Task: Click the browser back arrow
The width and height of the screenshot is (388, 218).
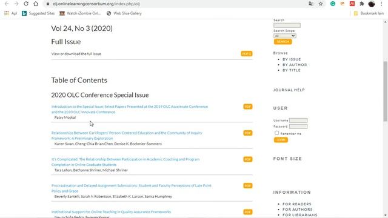Action: point(7,4)
